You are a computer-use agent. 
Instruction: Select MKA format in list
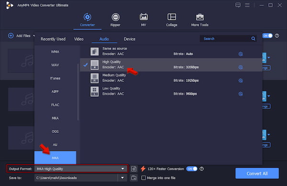pos(55,118)
